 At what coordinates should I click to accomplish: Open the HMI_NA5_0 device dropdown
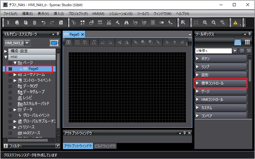point(27,43)
